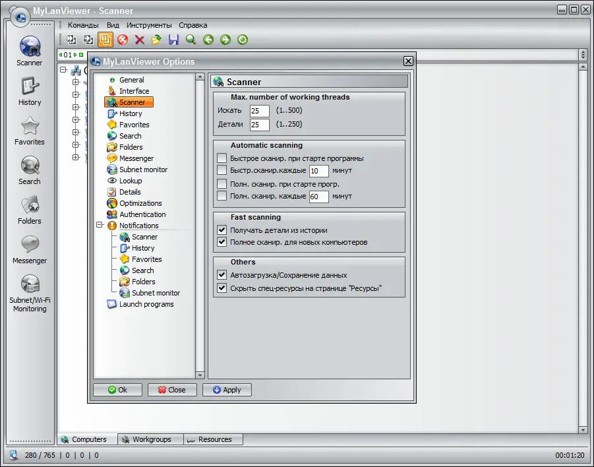Screen dimensions: 594x467
Task: Switch to the Computers tab
Action: pyautogui.click(x=88, y=439)
